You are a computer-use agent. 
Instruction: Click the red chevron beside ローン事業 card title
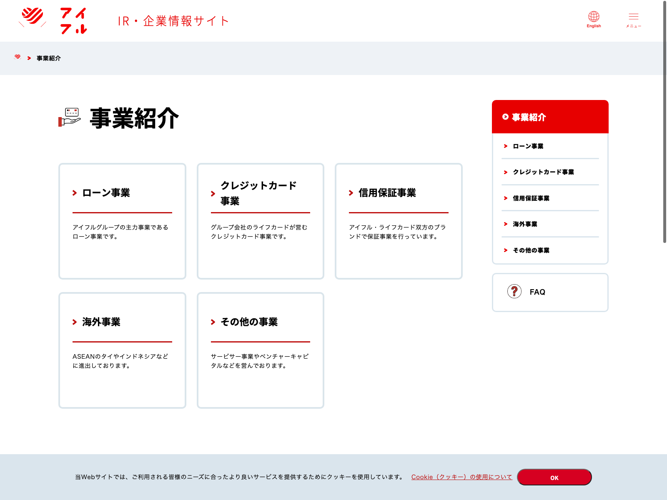[75, 193]
